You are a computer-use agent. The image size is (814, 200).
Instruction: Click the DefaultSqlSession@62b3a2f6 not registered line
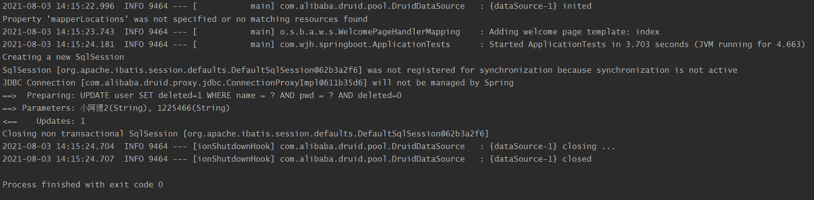[x=370, y=70]
